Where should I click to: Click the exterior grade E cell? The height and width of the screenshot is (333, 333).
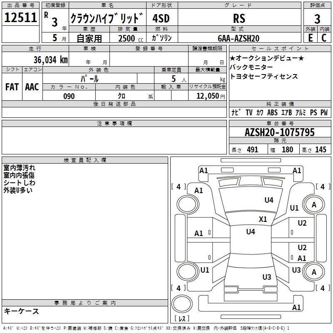310,37
